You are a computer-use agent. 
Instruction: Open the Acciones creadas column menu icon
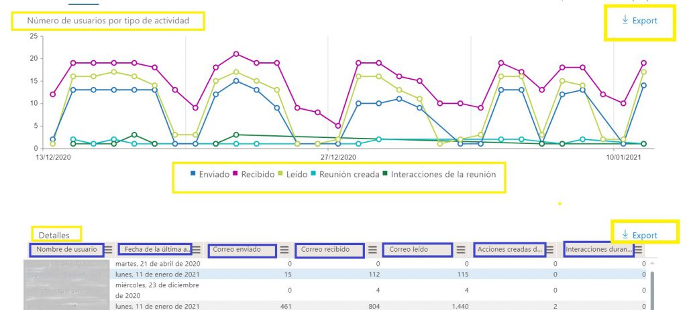[x=550, y=250]
